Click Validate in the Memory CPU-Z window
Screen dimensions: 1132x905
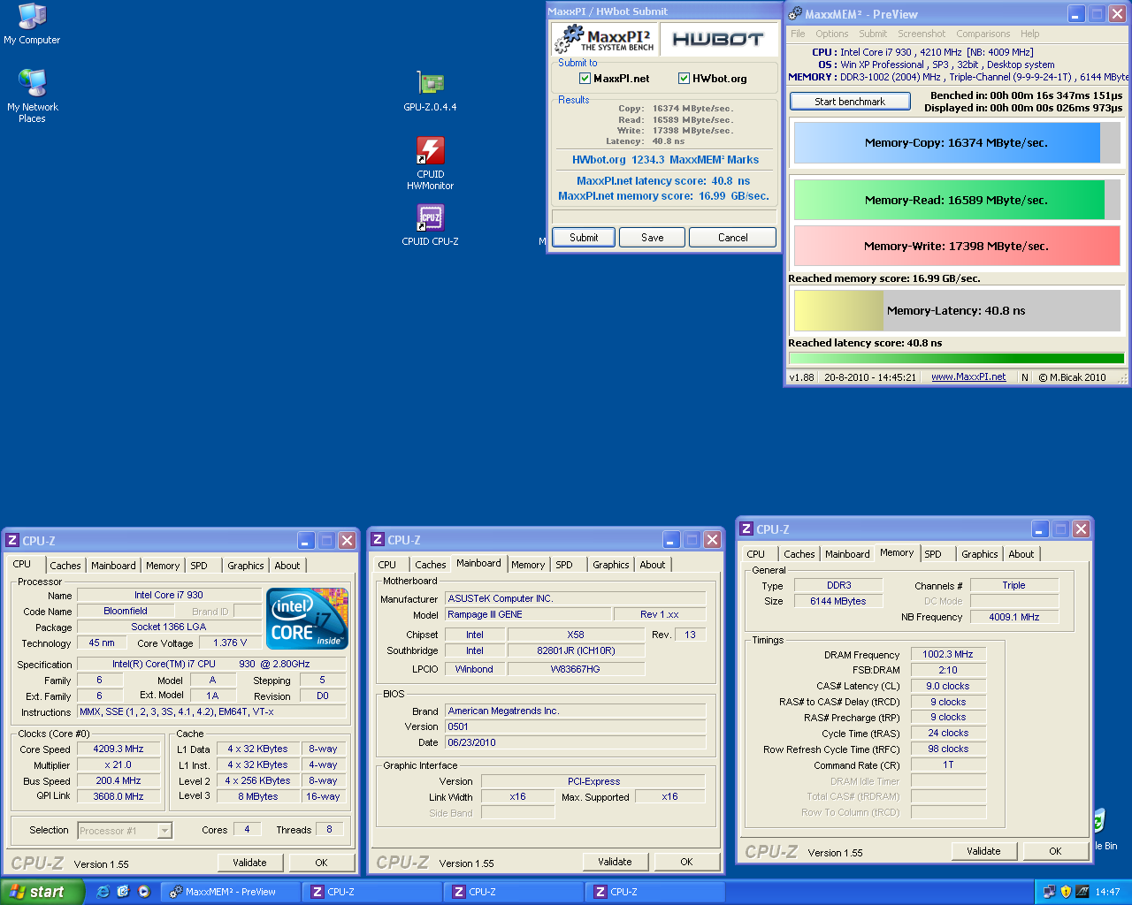[983, 851]
